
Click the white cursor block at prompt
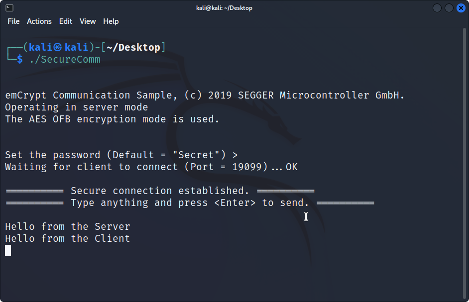(8, 251)
